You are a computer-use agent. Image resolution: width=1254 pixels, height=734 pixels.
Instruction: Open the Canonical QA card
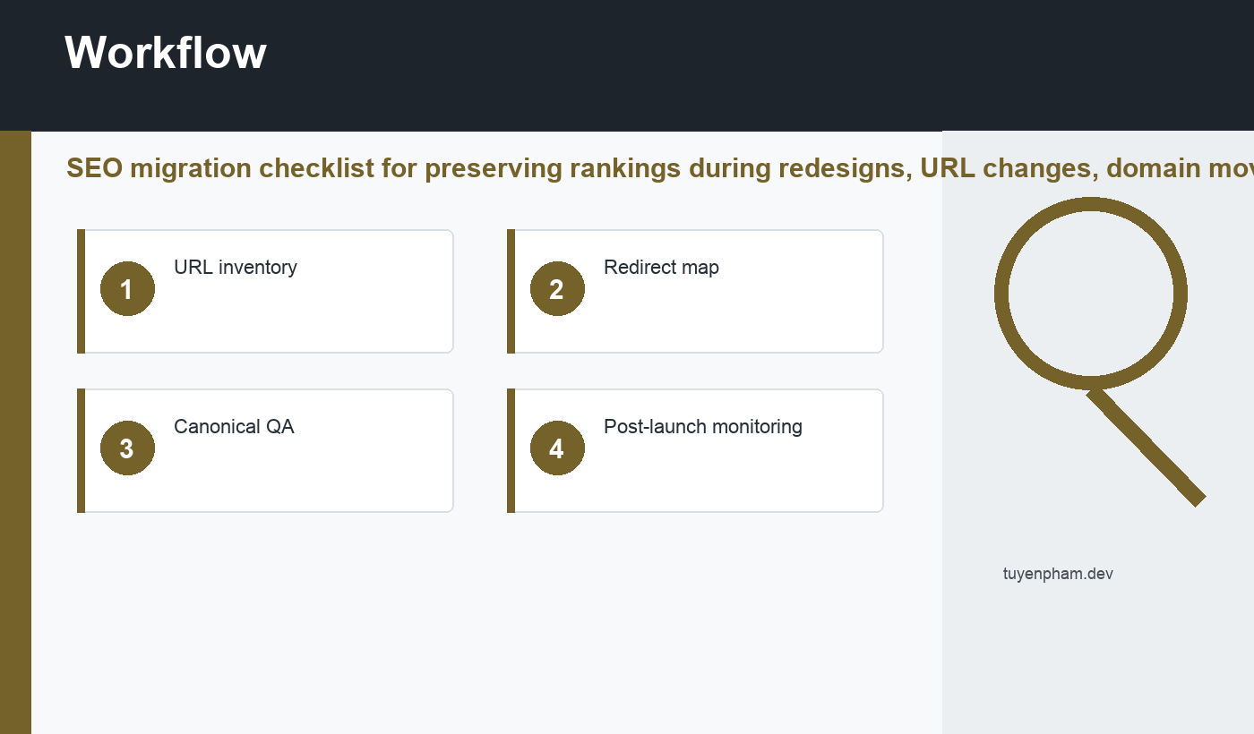[265, 450]
